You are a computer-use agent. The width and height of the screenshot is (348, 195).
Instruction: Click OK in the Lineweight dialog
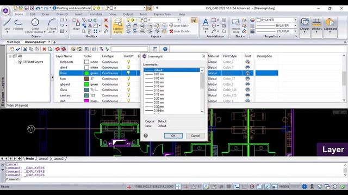(173, 135)
